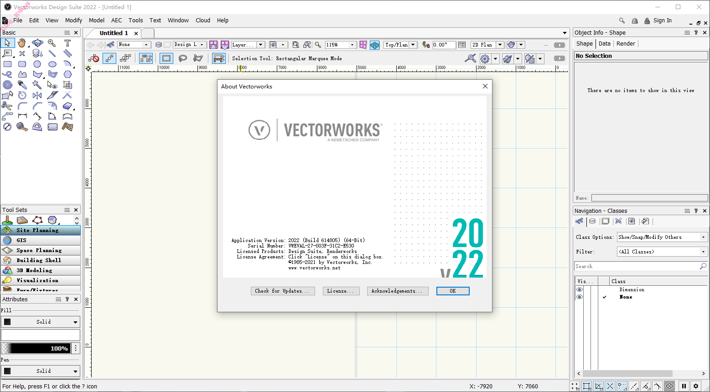Suspend snapping with the pause button
Image resolution: width=710 pixels, height=392 pixels.
(684, 386)
